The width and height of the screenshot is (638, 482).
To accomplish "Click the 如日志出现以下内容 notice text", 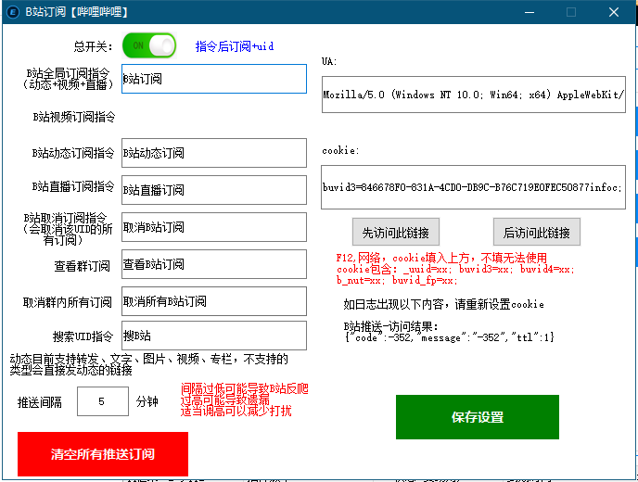I will [443, 304].
